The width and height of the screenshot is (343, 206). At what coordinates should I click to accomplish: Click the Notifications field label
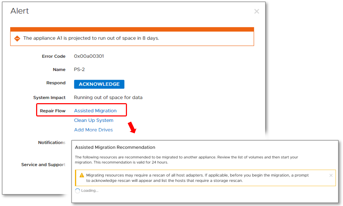click(52, 142)
